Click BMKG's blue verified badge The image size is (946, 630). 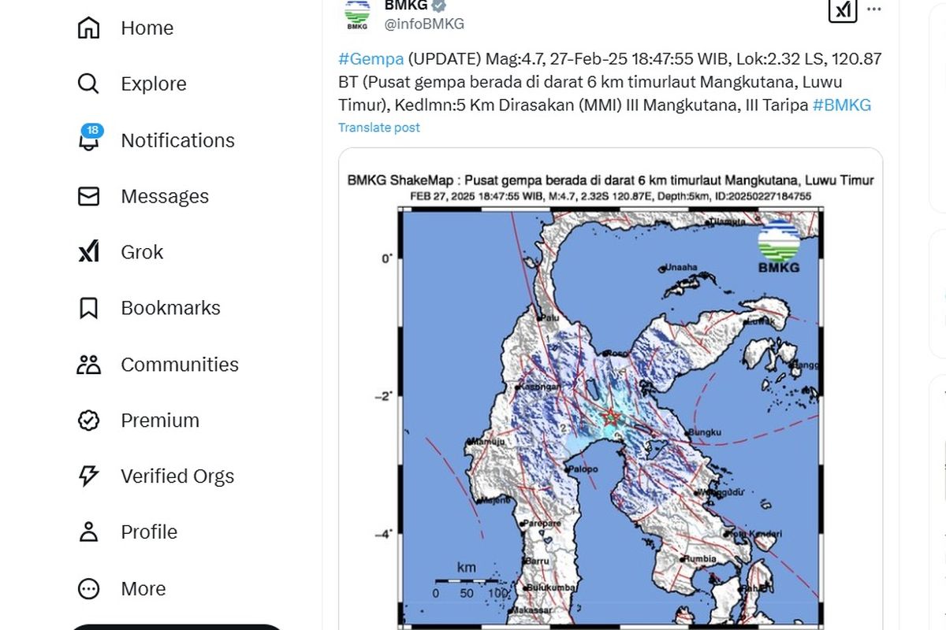438,6
